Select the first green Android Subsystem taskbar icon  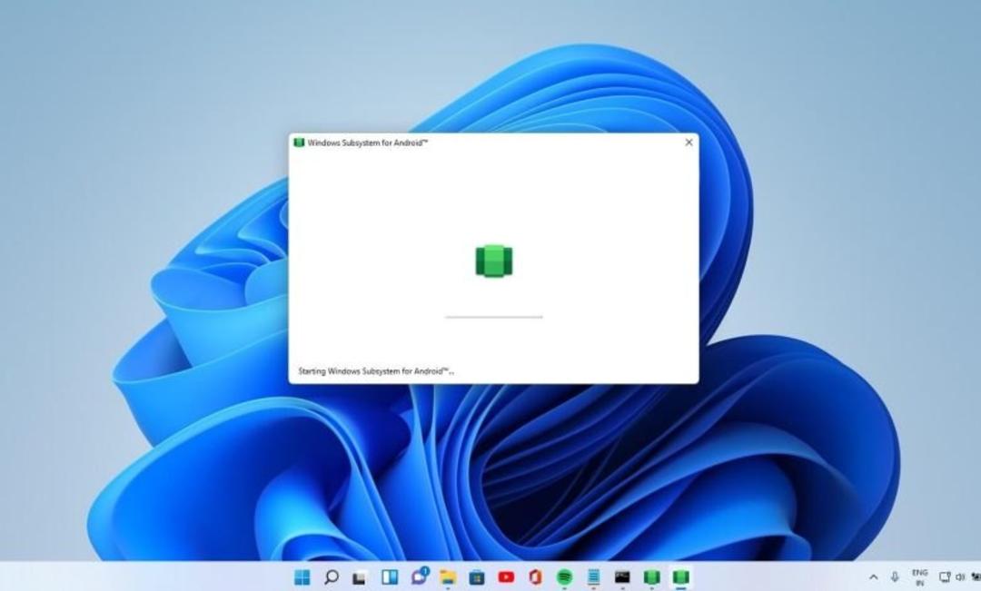tap(652, 576)
